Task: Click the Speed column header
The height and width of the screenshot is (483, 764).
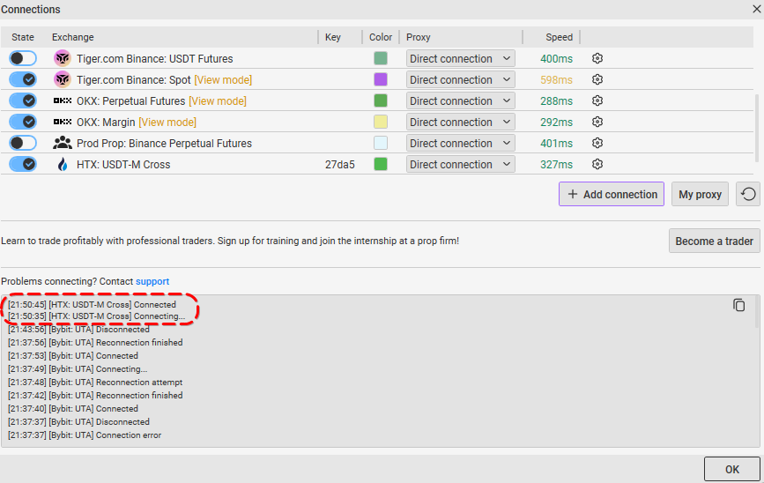Action: pyautogui.click(x=559, y=37)
